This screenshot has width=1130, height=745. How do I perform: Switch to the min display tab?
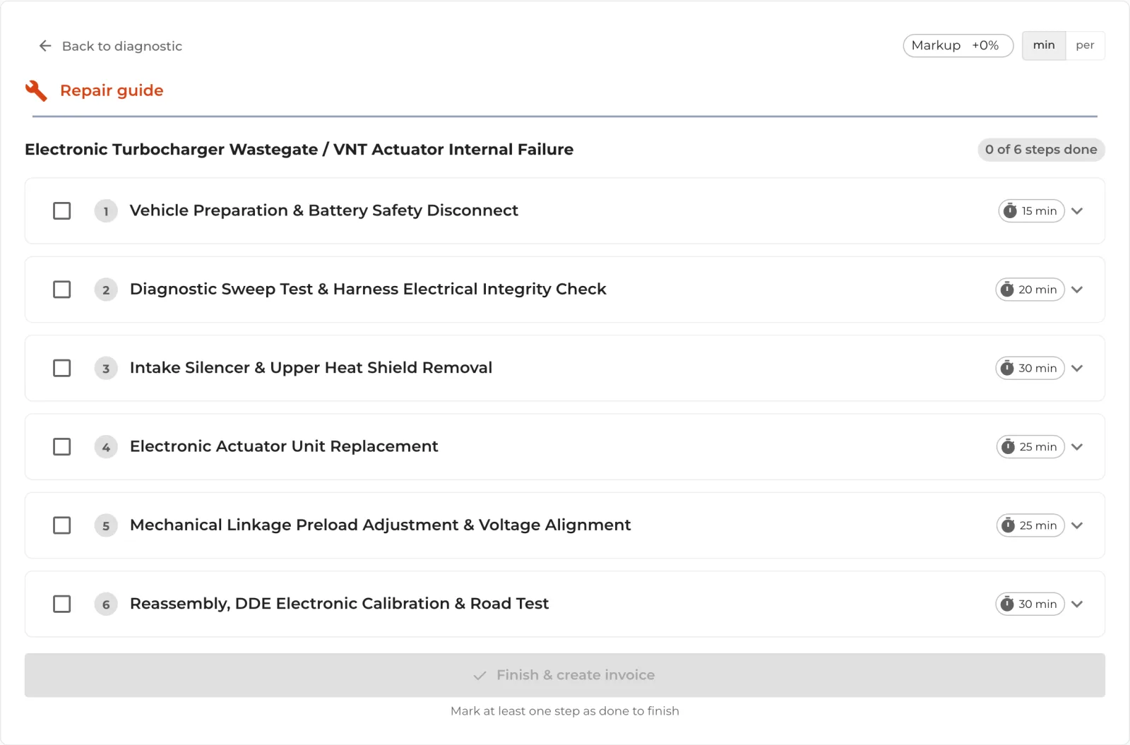[x=1044, y=46]
